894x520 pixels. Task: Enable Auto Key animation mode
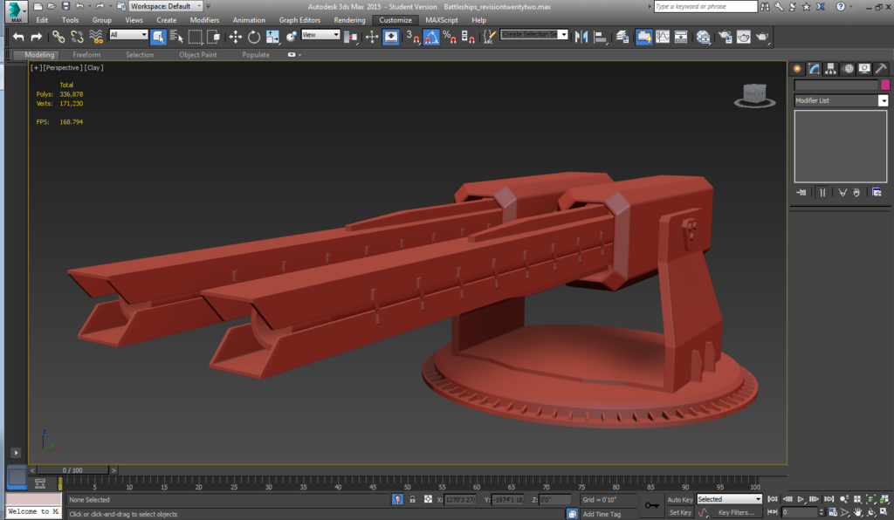pos(679,500)
